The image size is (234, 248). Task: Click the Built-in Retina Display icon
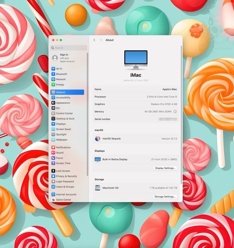point(97,159)
